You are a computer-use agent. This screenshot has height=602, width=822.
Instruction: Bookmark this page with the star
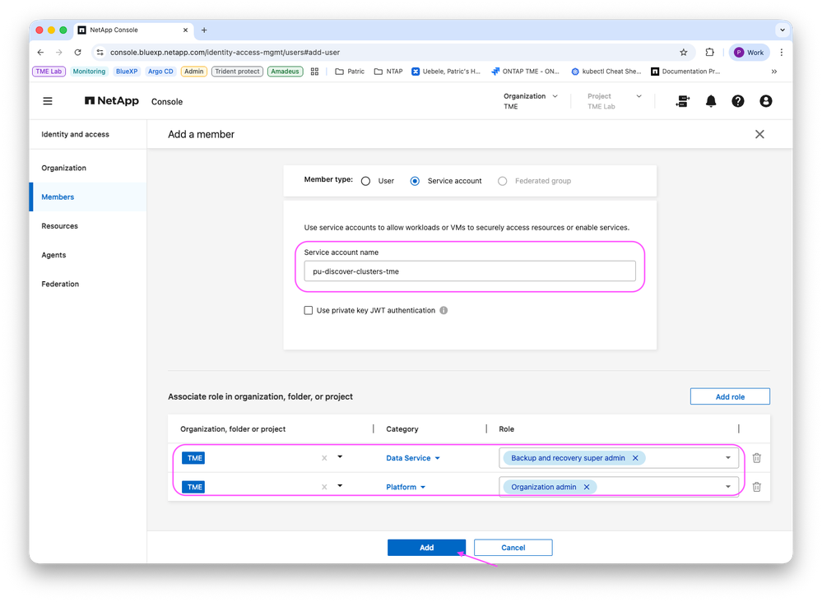coord(683,53)
